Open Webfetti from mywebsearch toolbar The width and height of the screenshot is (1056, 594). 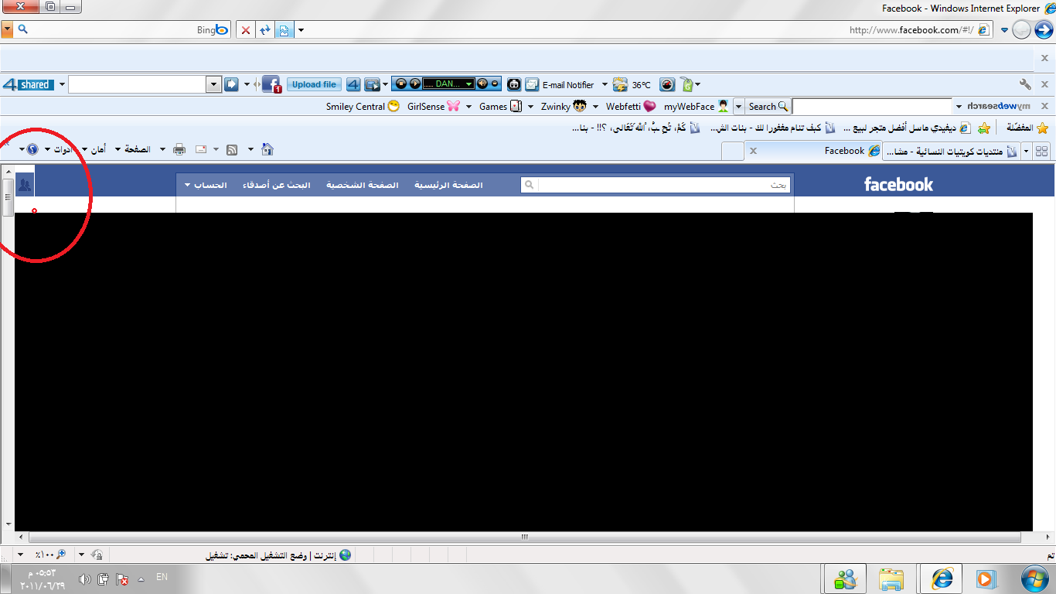coord(631,106)
